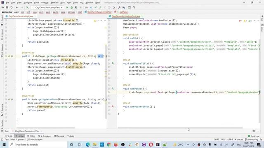Open the Problems tool window button
The width and height of the screenshot is (264, 148).
(x=45, y=136)
